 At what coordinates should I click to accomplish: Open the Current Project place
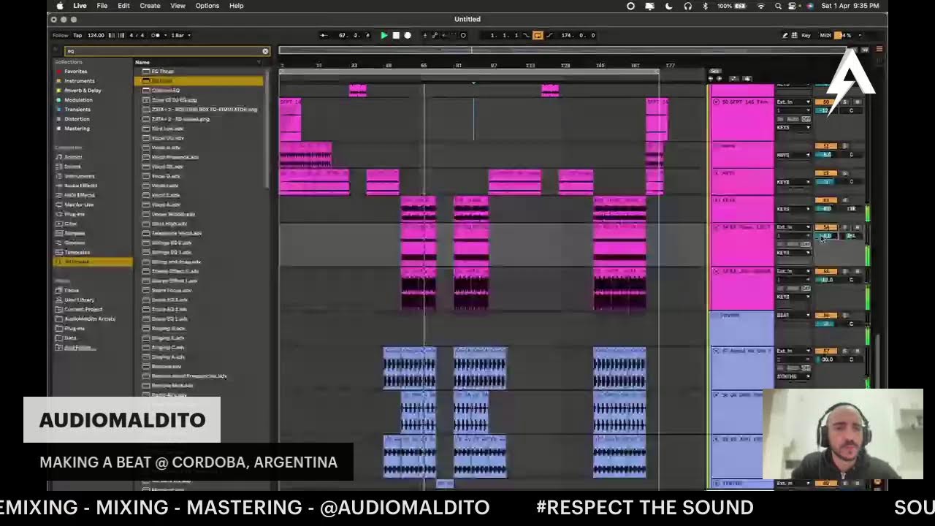click(x=83, y=309)
